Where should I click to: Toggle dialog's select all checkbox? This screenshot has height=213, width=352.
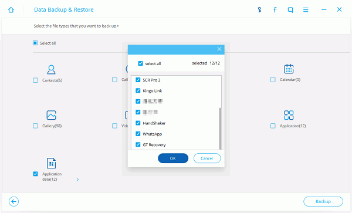point(140,63)
